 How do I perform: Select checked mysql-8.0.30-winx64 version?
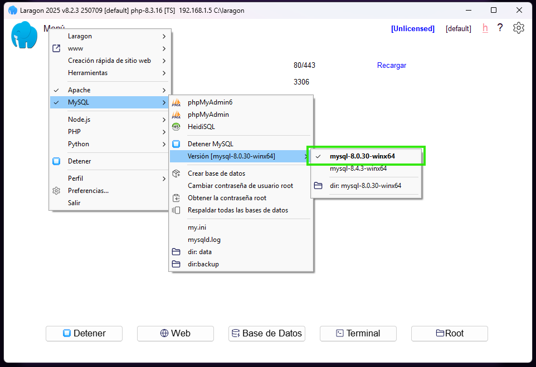pos(362,156)
